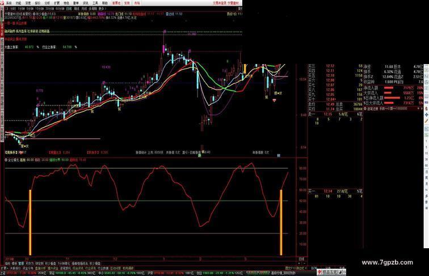Click the 周 period button in right sidebar
Image resolution: width=429 pixels, height=276 pixels.
pos(426,177)
